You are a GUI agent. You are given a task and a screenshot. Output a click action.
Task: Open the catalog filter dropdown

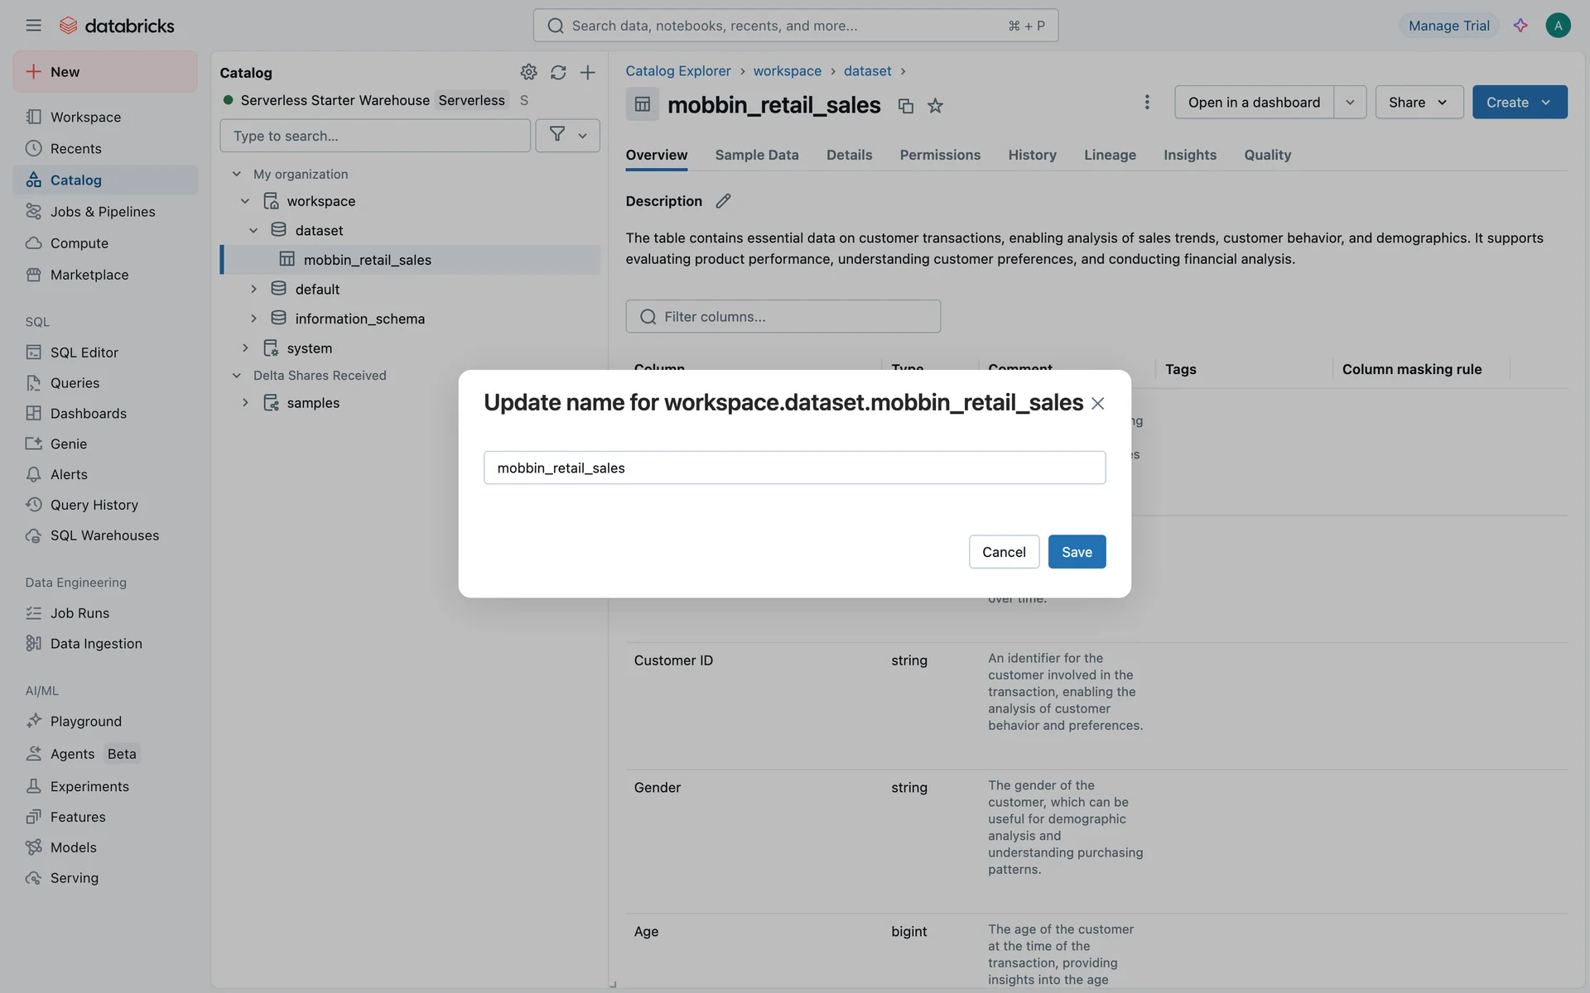(x=567, y=136)
